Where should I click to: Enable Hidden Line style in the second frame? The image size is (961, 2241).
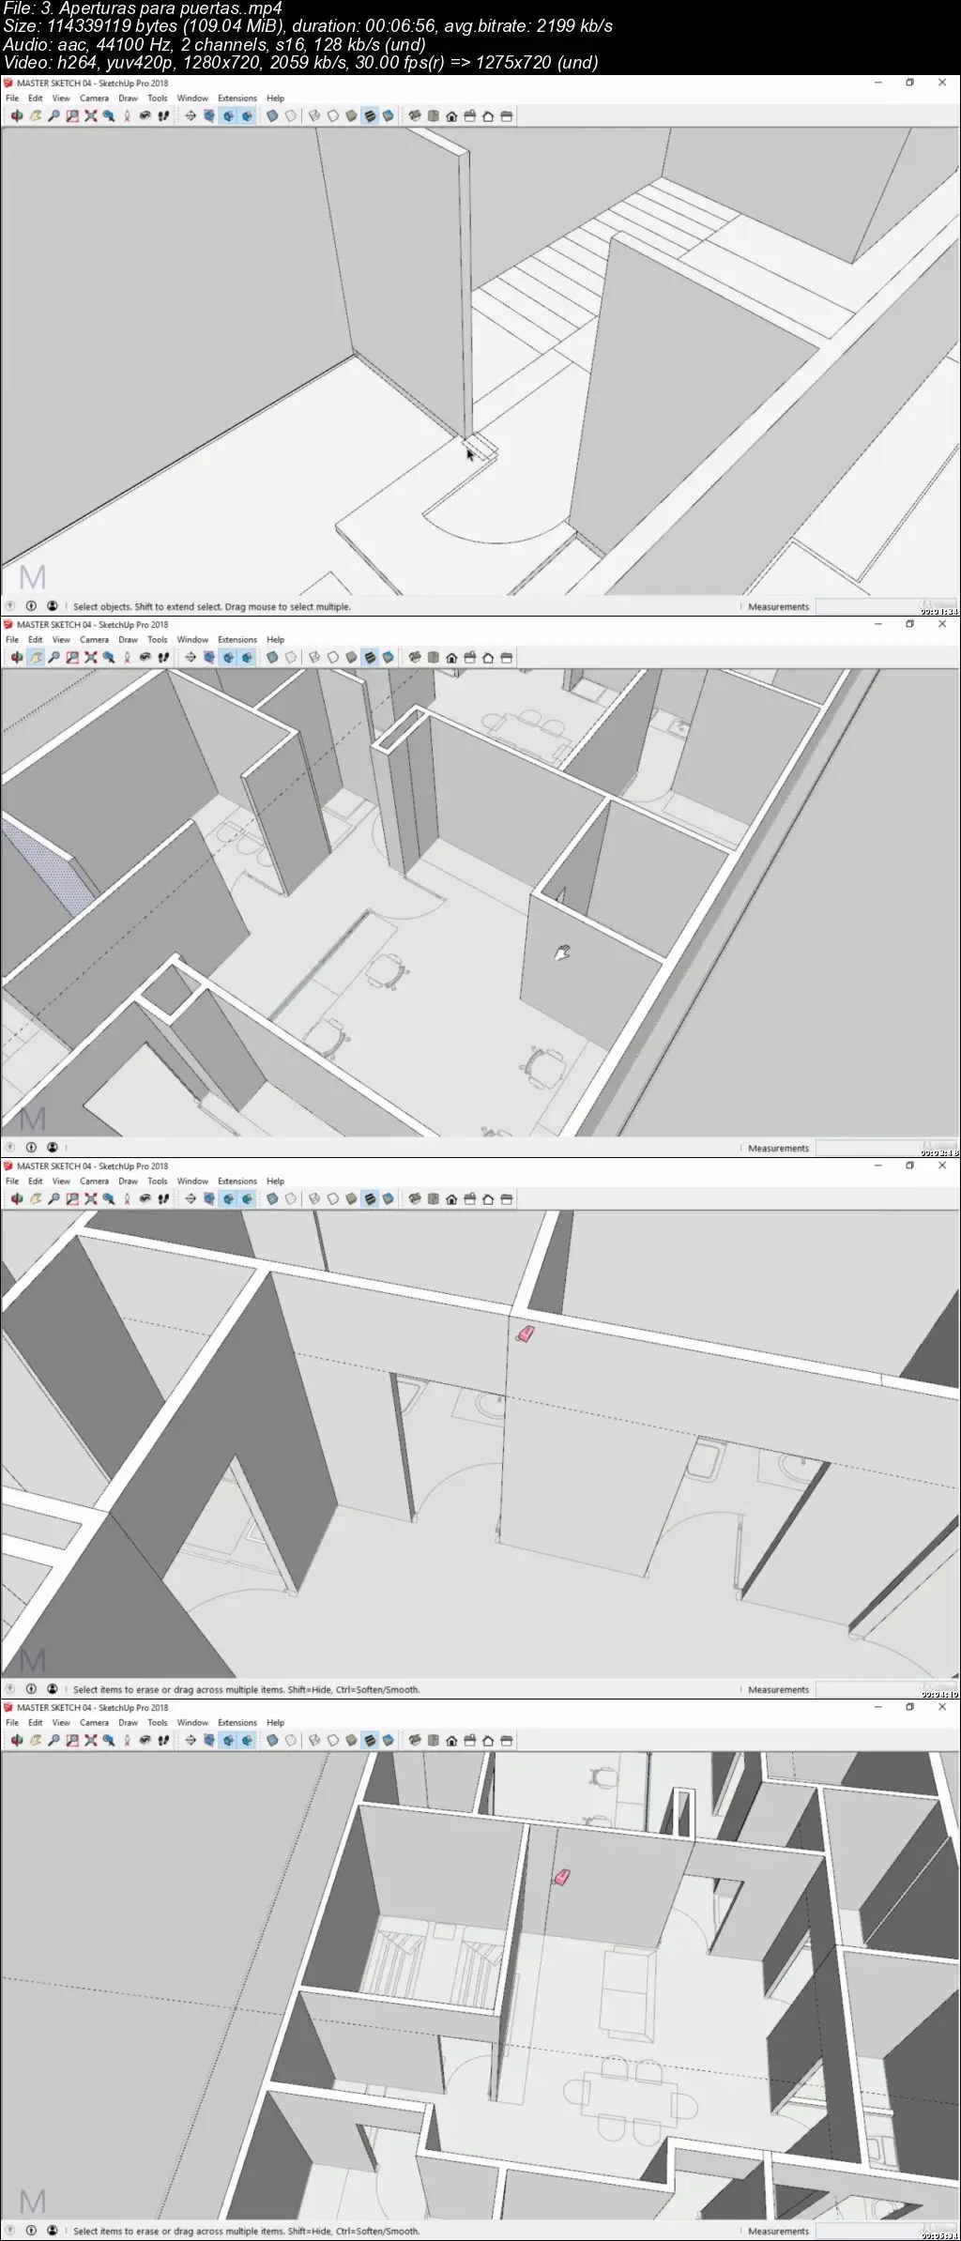click(331, 658)
